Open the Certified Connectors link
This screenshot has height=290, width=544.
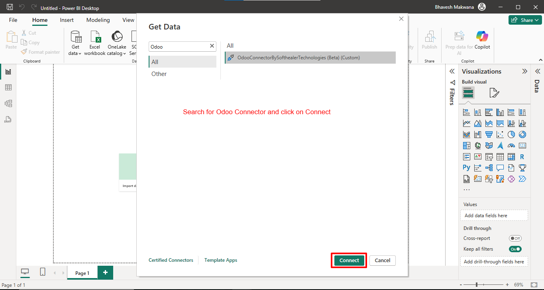click(171, 260)
